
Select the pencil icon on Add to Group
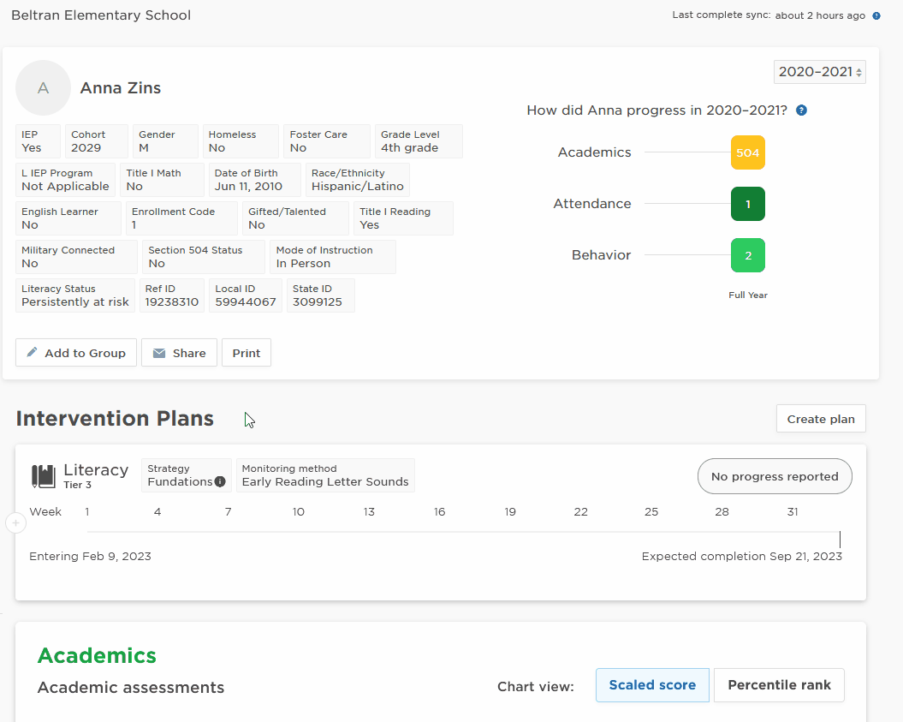pyautogui.click(x=33, y=352)
